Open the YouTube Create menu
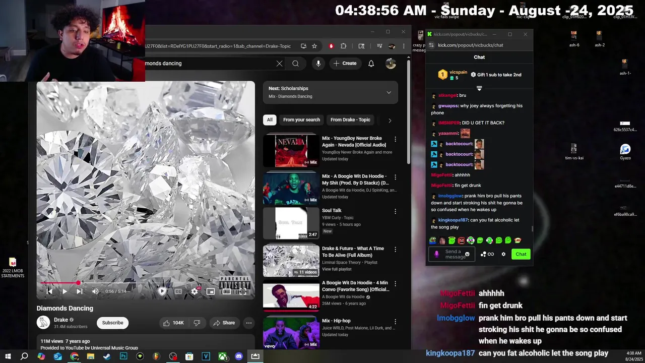Viewport: 645px width, 363px height. coord(345,64)
